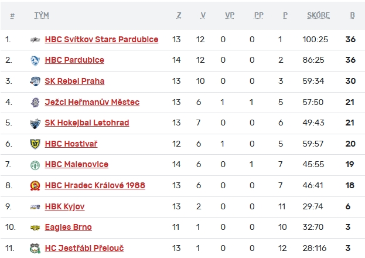Open the SK Rebel Praha link
Viewport: 365px width, 258px height.
click(74, 82)
